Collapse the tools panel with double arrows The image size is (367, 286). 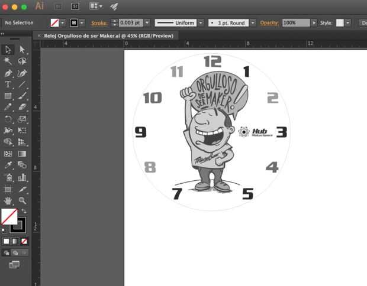click(x=2, y=34)
